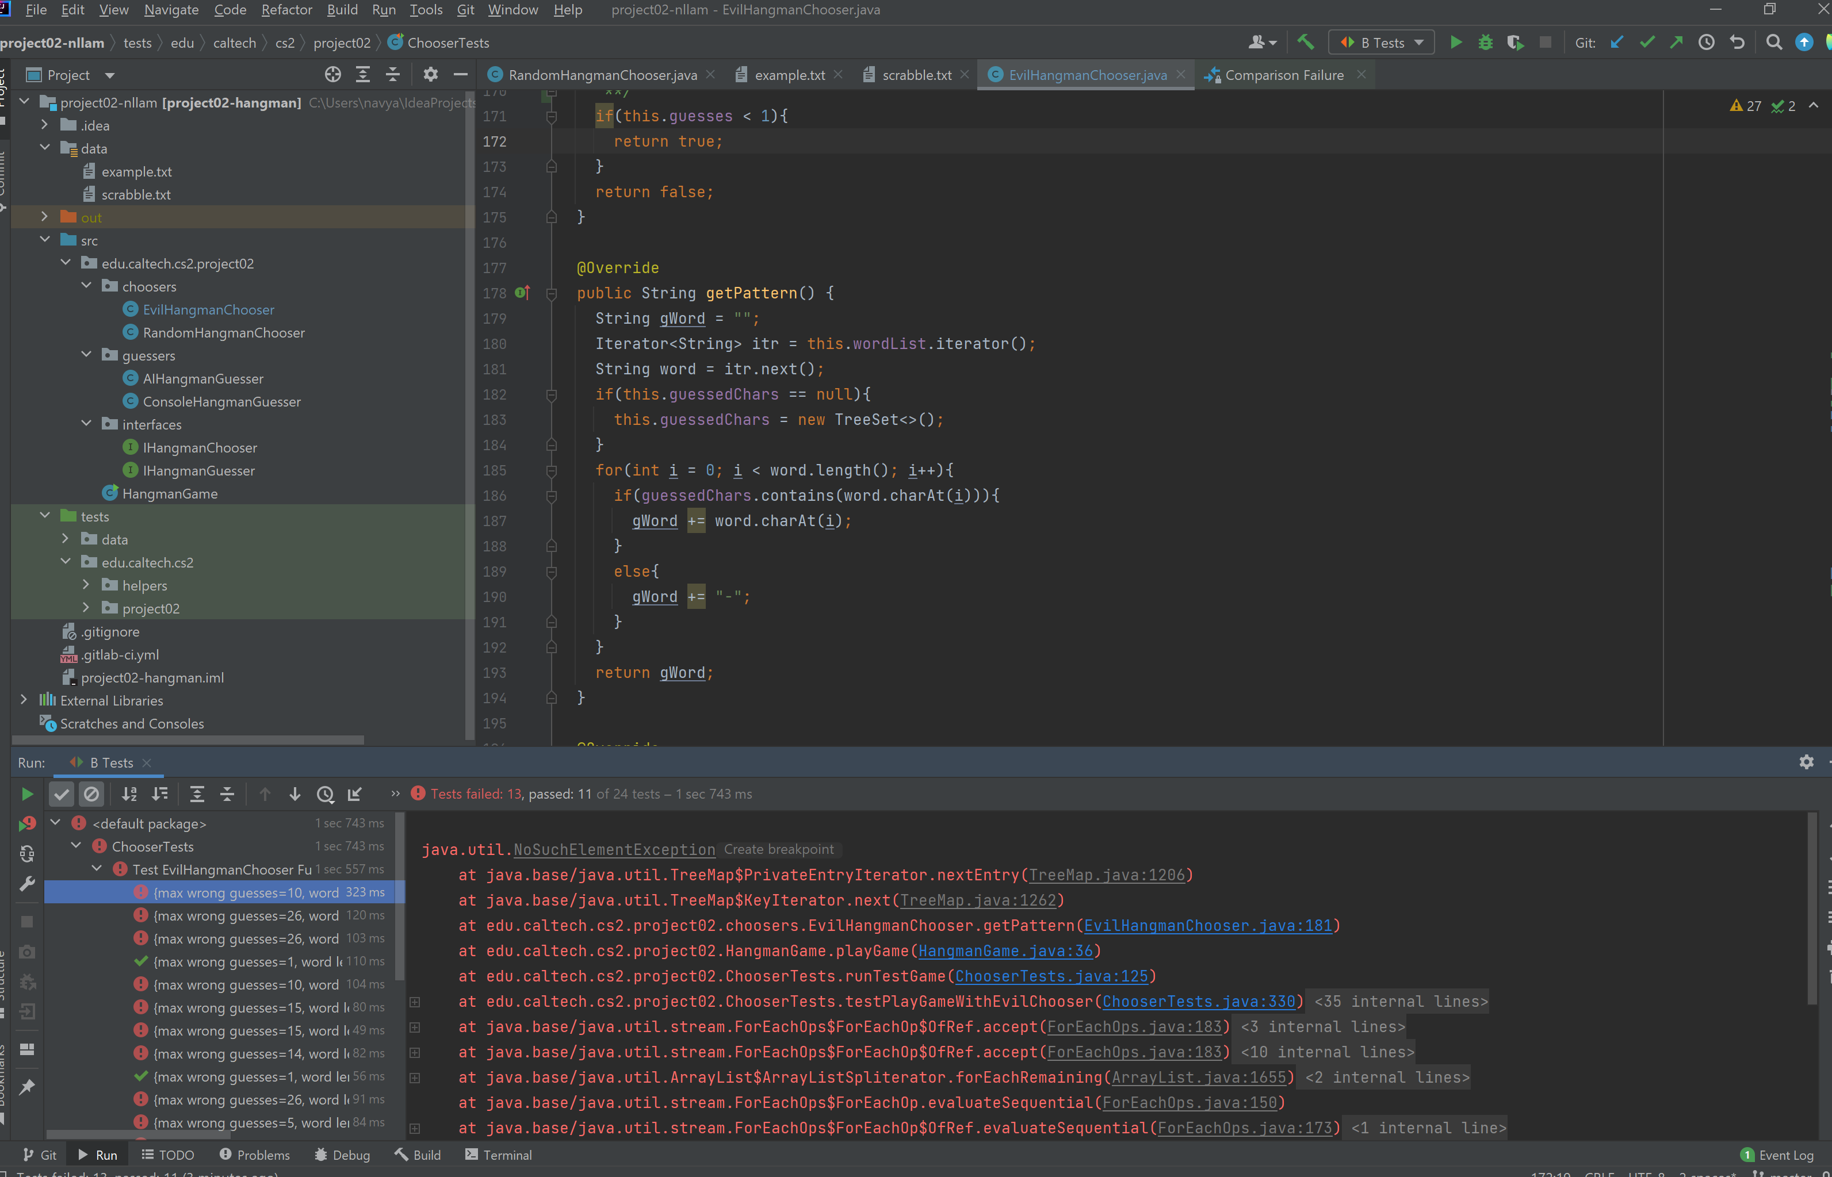Screen dimensions: 1832x1177
Task: Open the Refactor menu
Action: (286, 10)
